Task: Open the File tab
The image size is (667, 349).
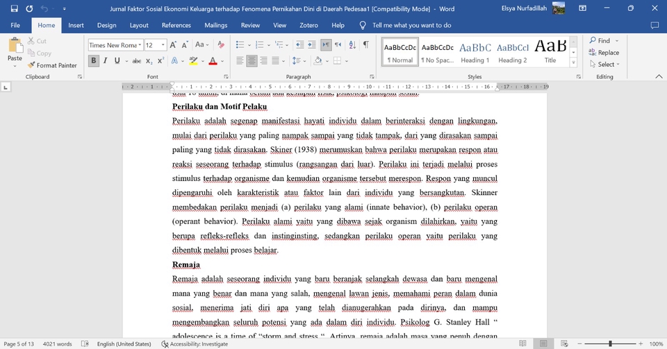Action: pyautogui.click(x=15, y=26)
